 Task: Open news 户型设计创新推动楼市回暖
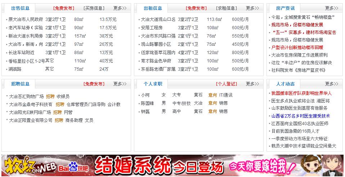[x=297, y=47]
